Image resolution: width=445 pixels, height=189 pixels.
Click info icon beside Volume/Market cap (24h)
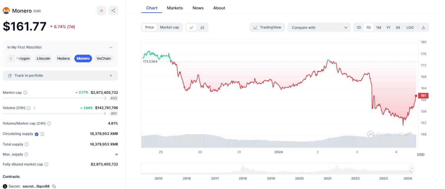(x=49, y=123)
